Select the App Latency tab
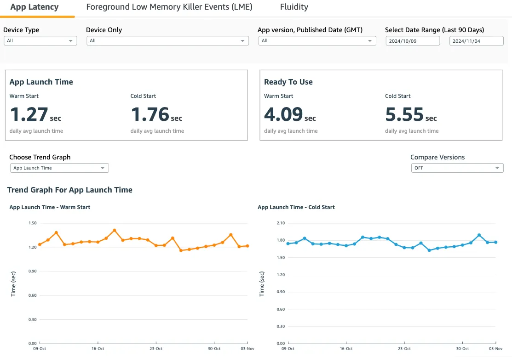 (35, 7)
